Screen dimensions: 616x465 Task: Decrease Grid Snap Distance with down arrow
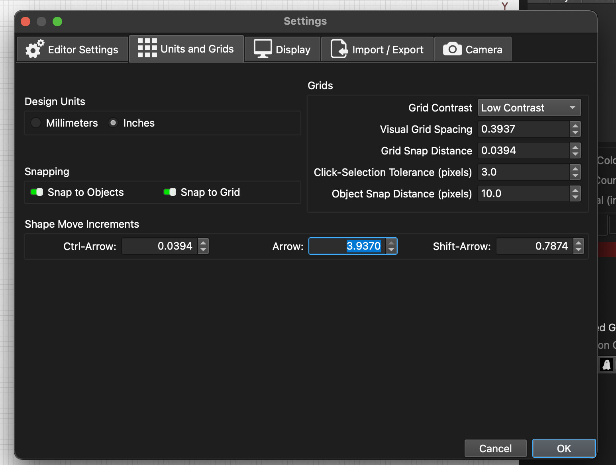coord(575,154)
